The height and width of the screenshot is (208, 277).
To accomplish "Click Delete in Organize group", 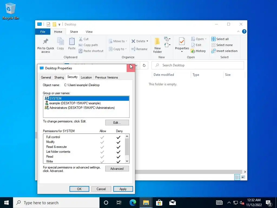I will tap(138, 41).
